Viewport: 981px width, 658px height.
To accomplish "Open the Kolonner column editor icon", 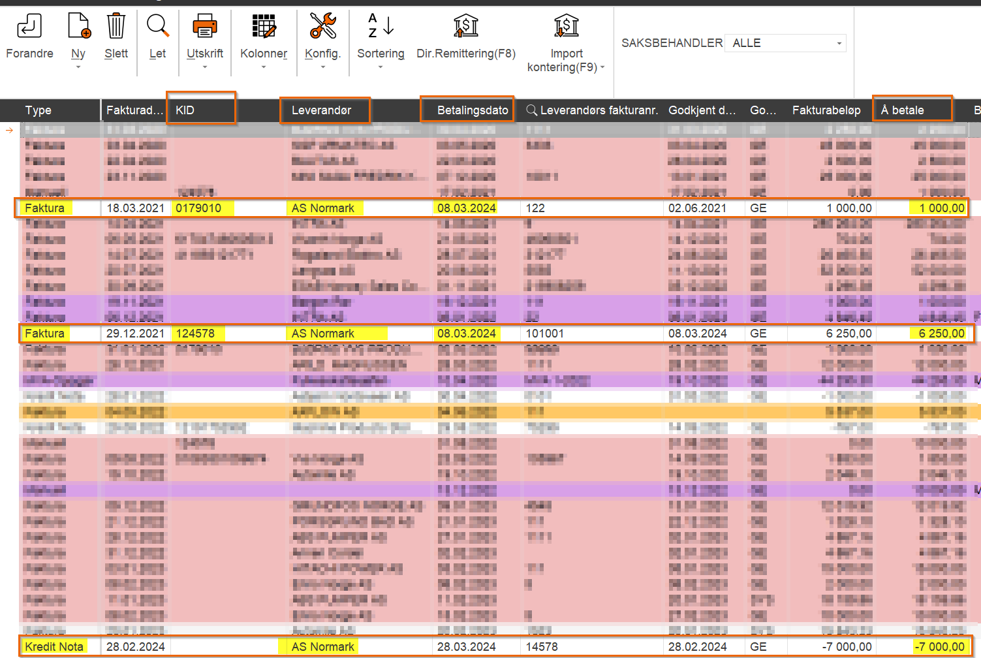I will [264, 26].
